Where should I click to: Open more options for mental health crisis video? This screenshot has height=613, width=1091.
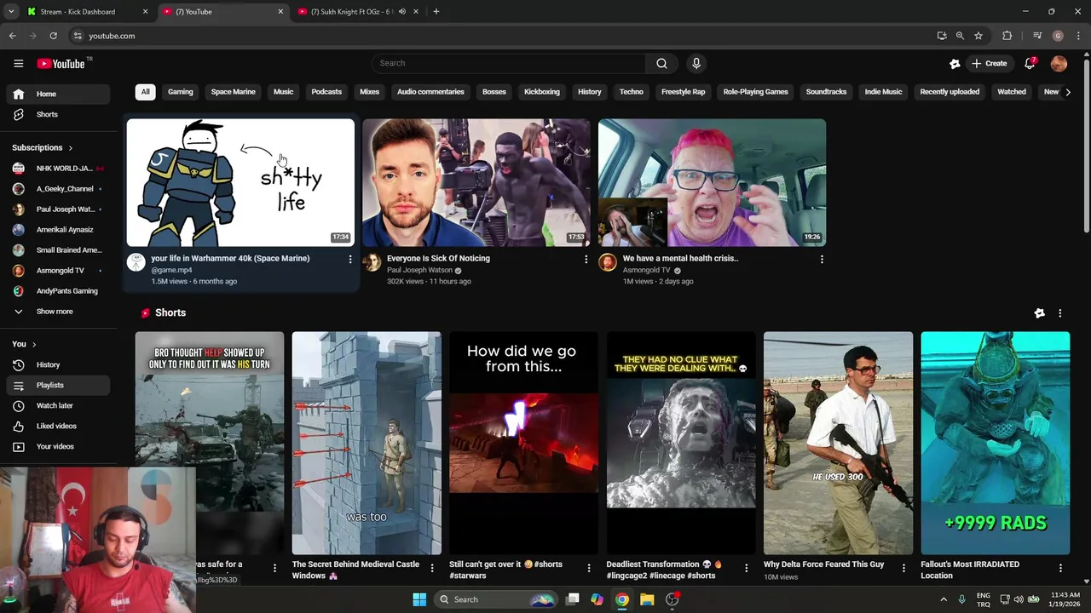click(x=822, y=259)
